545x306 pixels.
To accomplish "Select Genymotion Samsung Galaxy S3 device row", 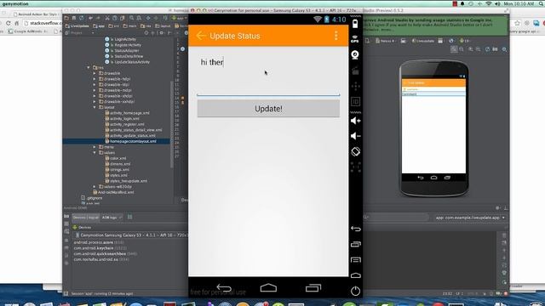I will click(131, 235).
